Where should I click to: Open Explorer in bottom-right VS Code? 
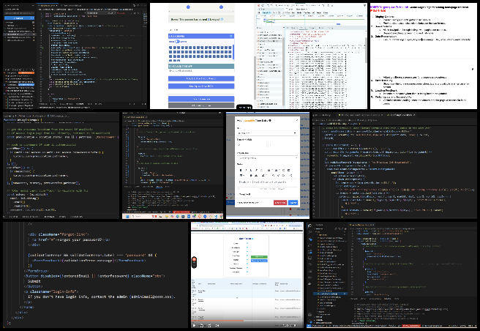[310, 226]
